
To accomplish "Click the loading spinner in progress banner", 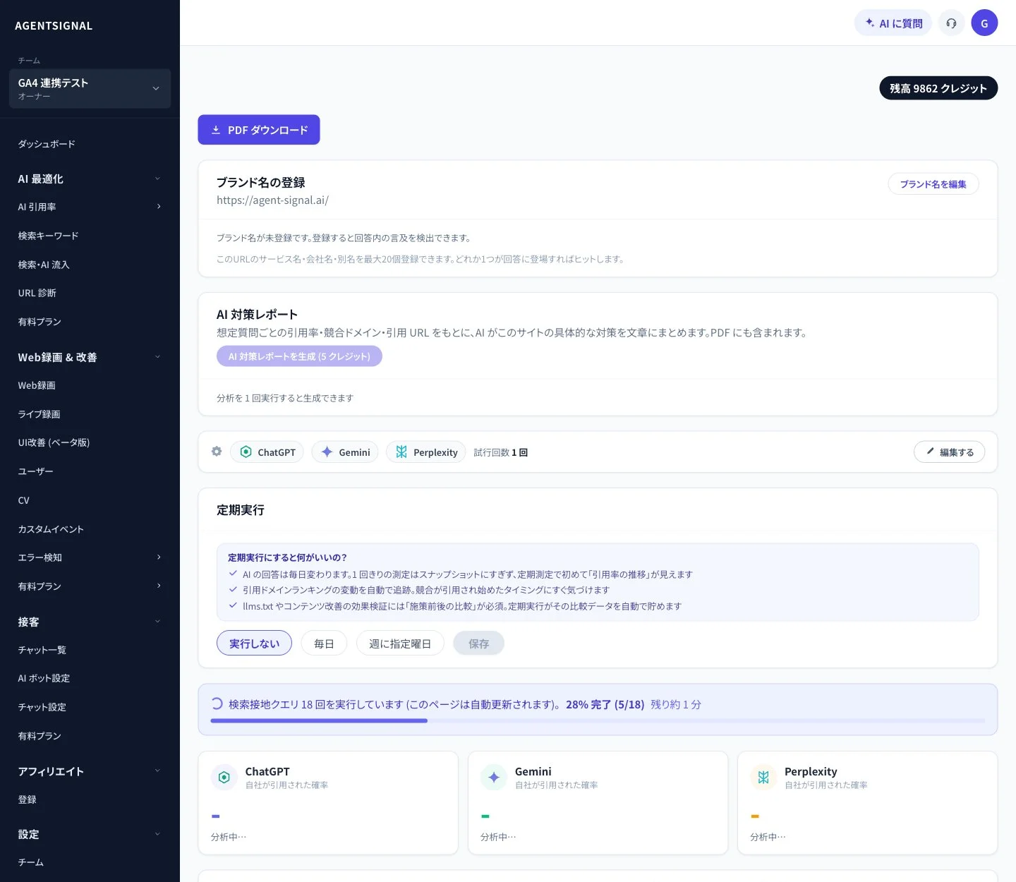I will [x=217, y=703].
